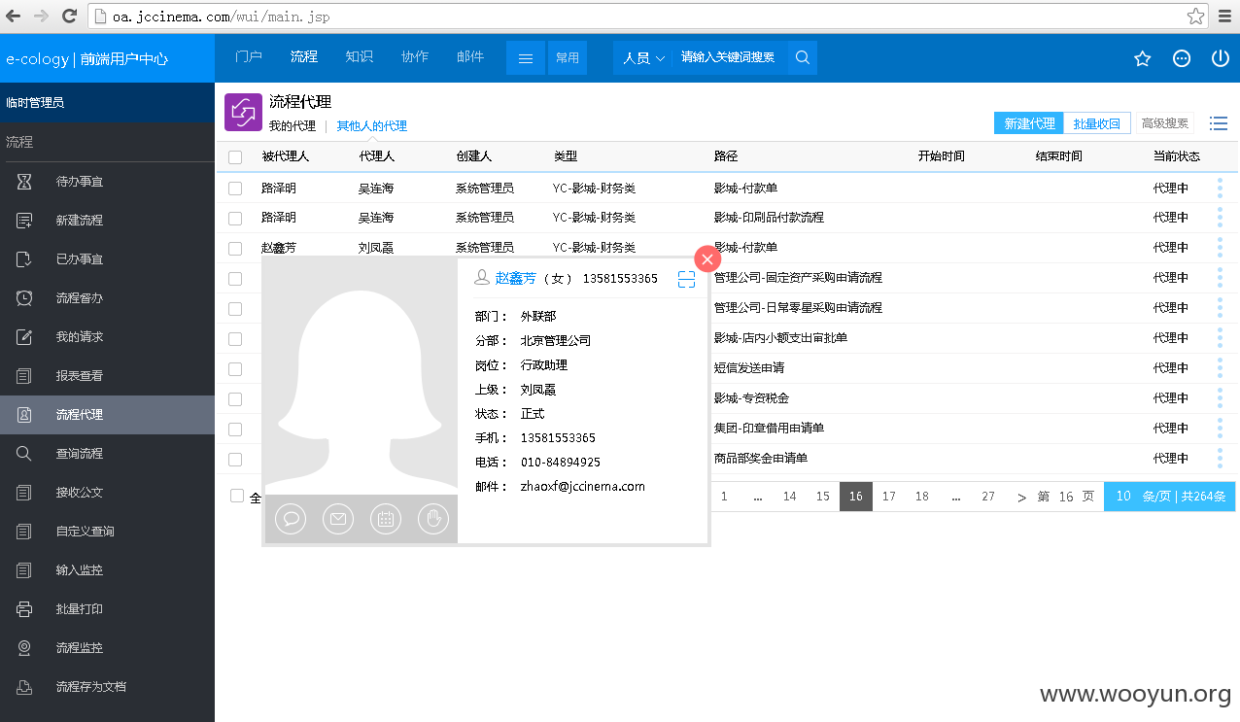1240x722 pixels.
Task: Switch to the 知识 top menu
Action: [x=360, y=56]
